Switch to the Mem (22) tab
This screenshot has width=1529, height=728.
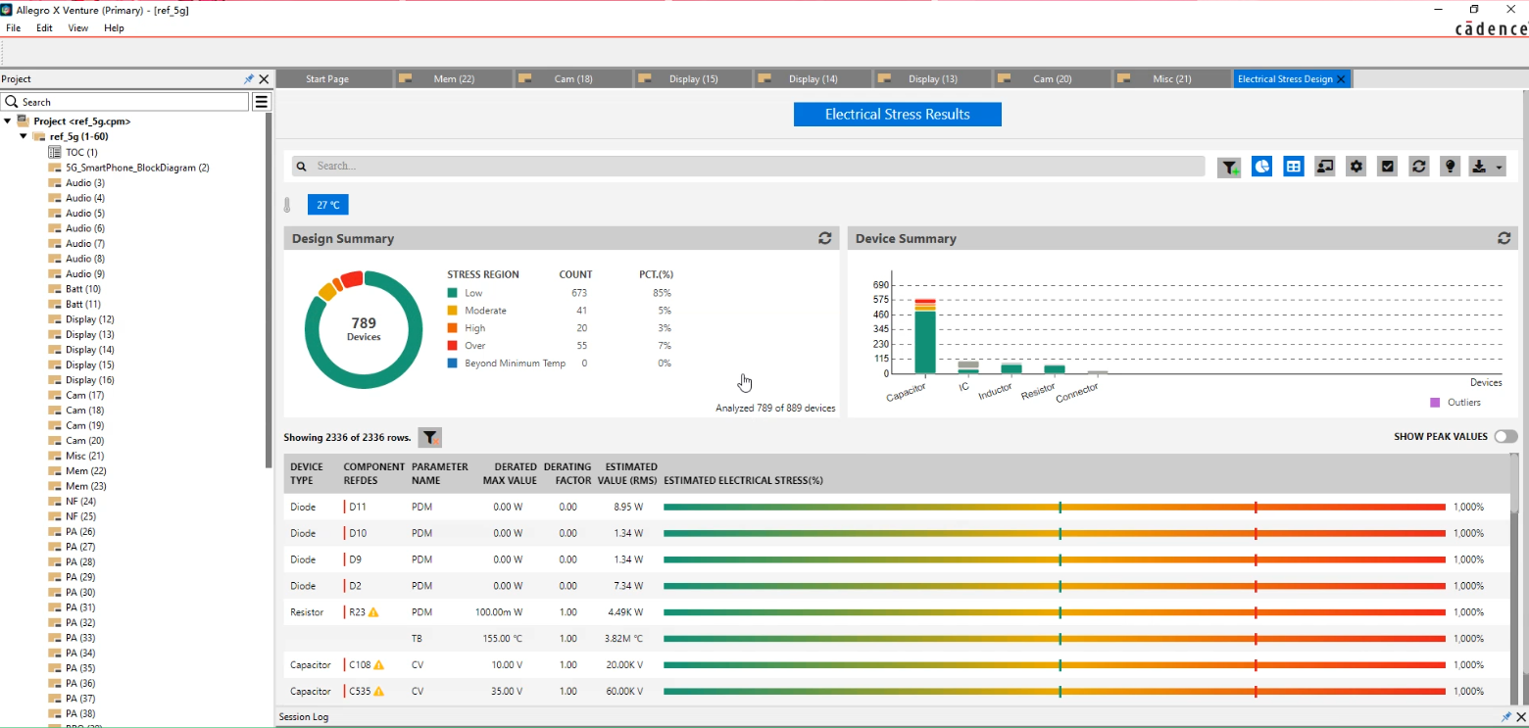(x=453, y=79)
